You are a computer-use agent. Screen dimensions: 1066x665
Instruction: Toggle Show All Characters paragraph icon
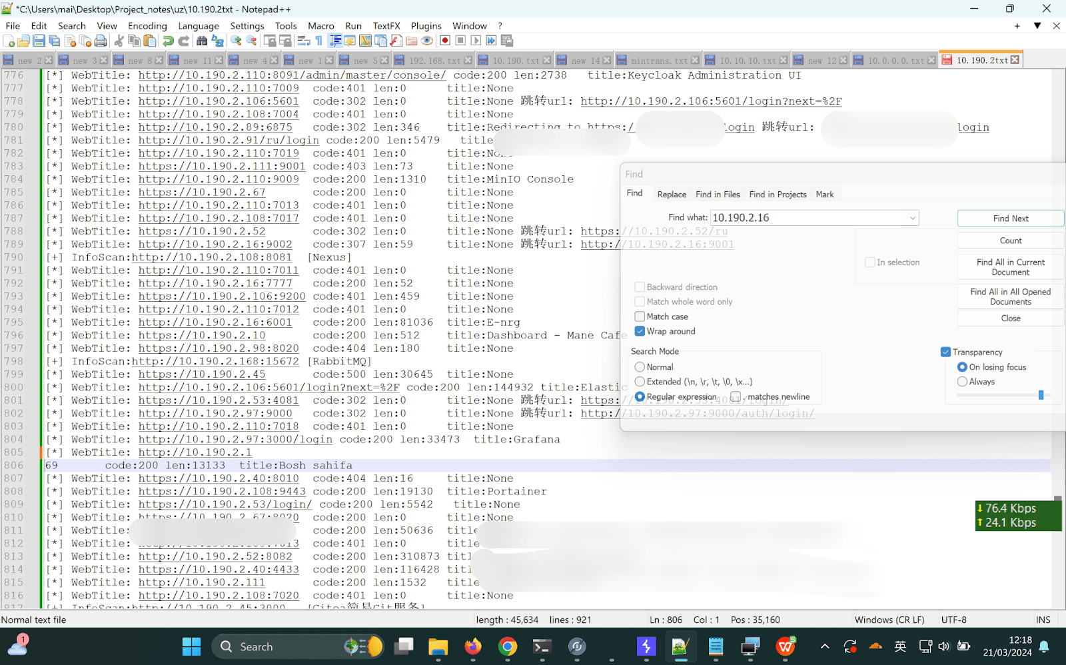[318, 41]
